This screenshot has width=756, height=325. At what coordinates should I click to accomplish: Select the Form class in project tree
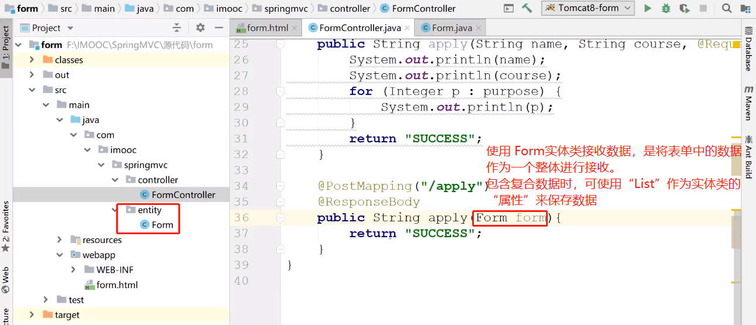pyautogui.click(x=162, y=225)
